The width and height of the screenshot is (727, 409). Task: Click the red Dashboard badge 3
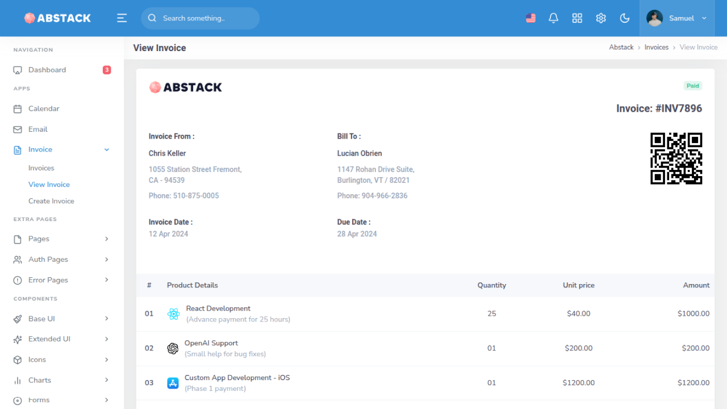107,70
